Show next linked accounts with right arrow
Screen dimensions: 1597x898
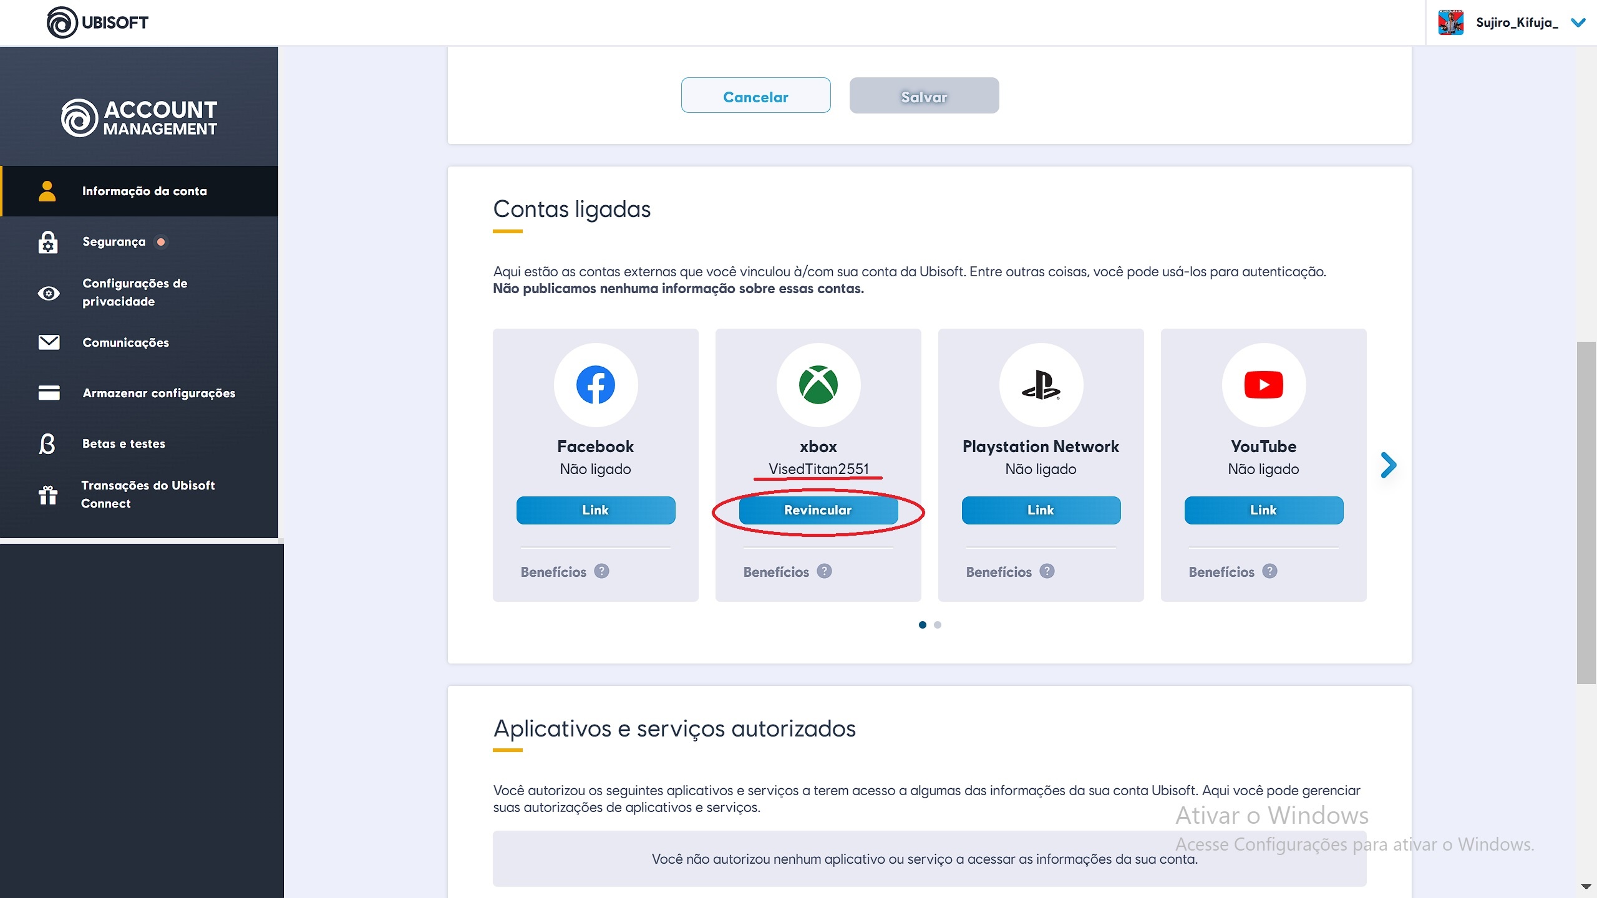coord(1389,465)
